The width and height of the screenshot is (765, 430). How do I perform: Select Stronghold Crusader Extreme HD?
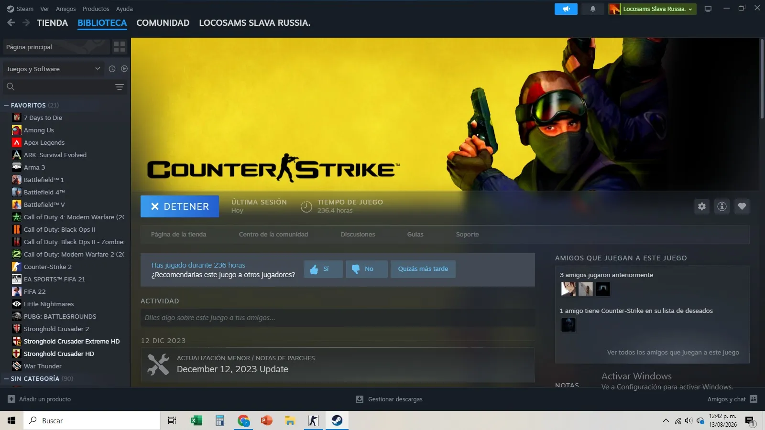pos(72,341)
